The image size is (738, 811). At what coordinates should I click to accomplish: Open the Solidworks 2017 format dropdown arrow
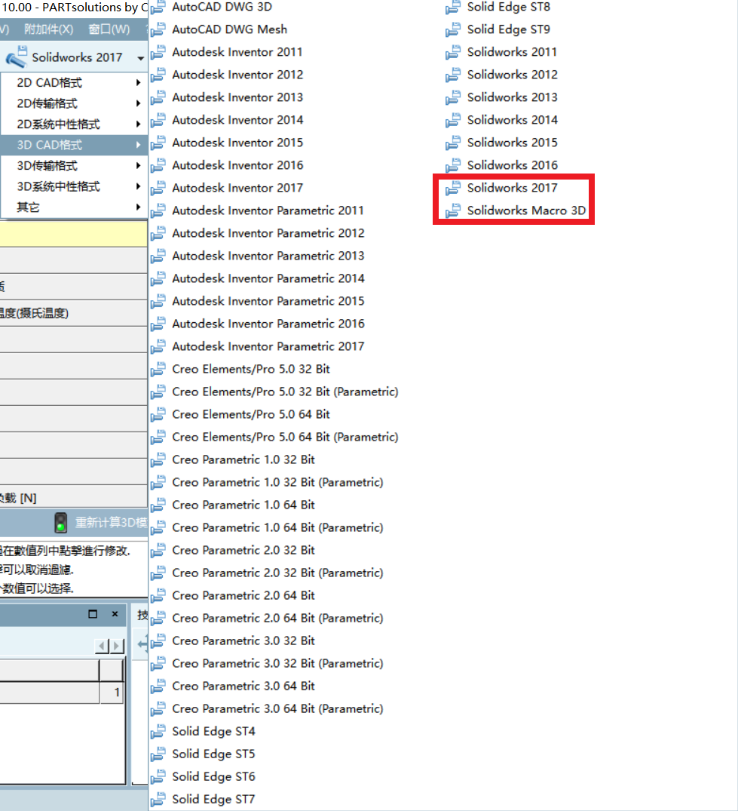pos(140,58)
